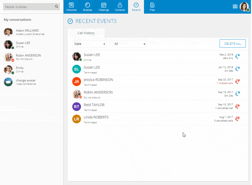252x185 pixels.
Task: Click the LR initials avatar
Action: click(77, 119)
